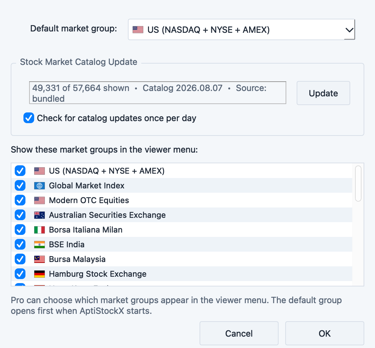Uncheck Global Market Index checkbox
Viewport: 375px width, 348px height.
tap(20, 185)
